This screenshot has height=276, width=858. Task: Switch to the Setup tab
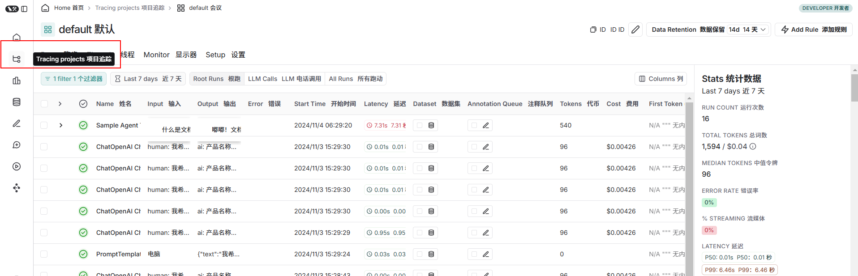coord(225,55)
